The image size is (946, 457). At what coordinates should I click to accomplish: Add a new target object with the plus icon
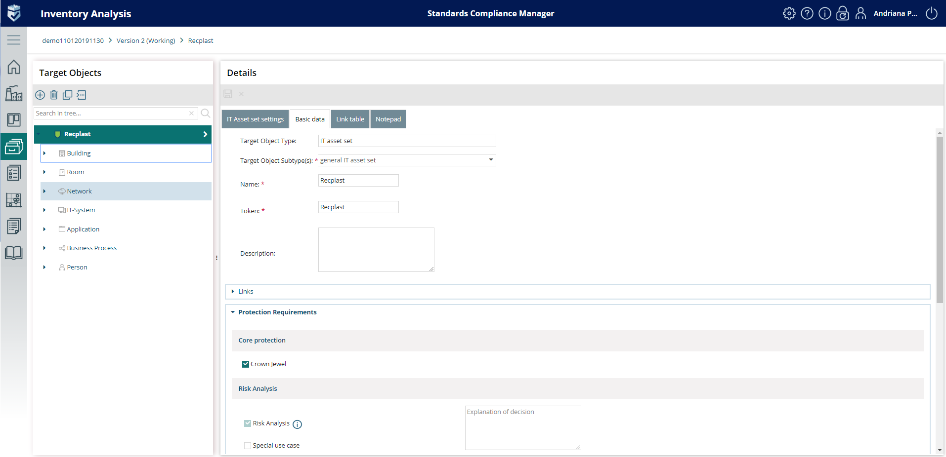(40, 95)
